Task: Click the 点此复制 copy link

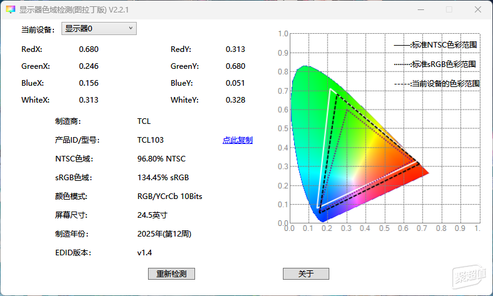Action: [237, 140]
